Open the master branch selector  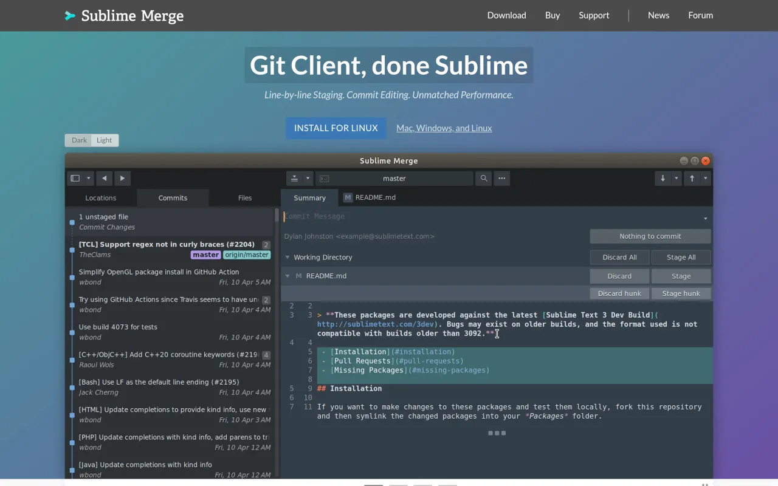[x=394, y=179]
